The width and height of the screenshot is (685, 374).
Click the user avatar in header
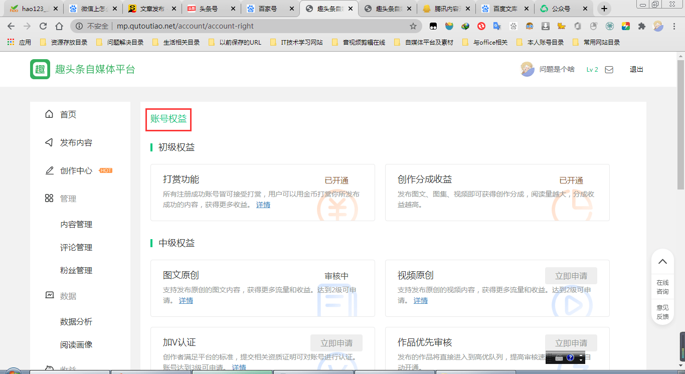pyautogui.click(x=528, y=69)
